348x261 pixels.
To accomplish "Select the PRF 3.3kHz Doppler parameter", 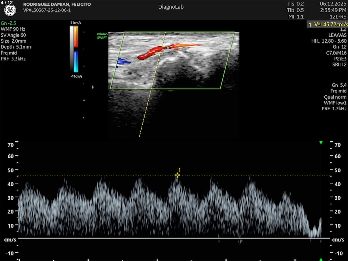I will [x=13, y=59].
